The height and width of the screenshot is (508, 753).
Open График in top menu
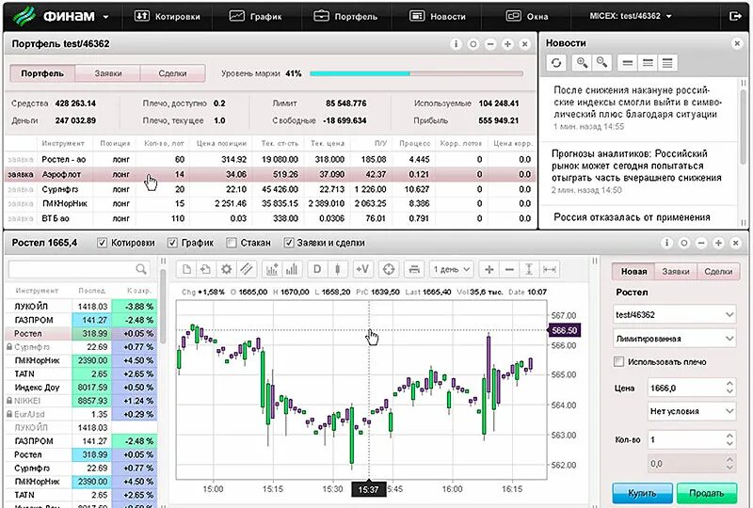[x=255, y=16]
